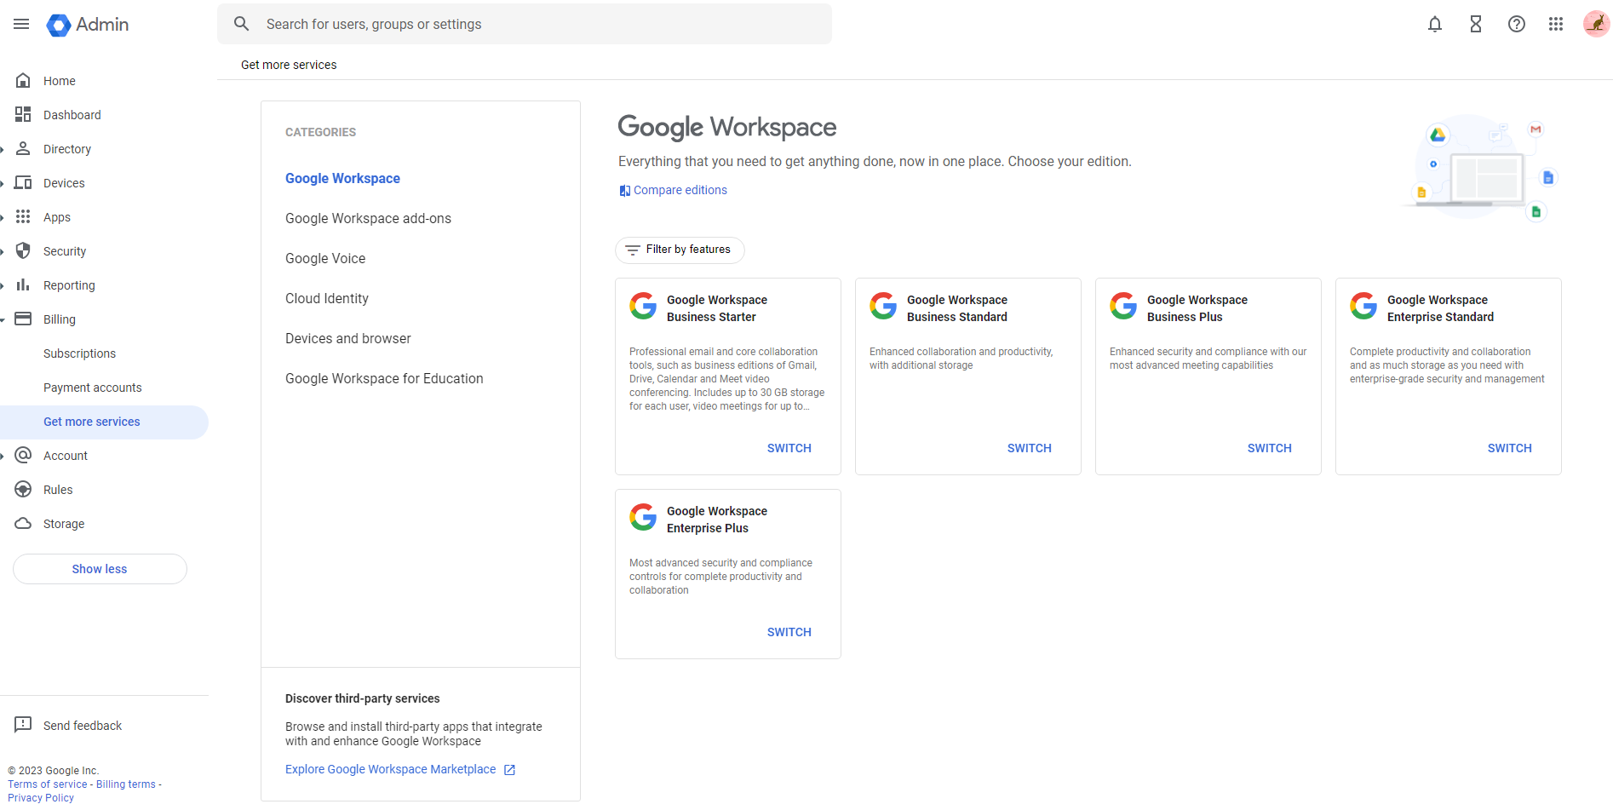Open the Filter by features dropdown
1613x810 pixels.
click(x=680, y=250)
